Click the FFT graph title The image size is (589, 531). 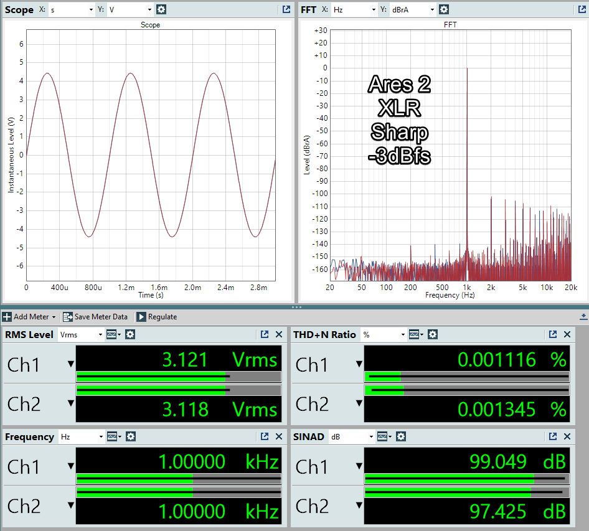point(450,25)
